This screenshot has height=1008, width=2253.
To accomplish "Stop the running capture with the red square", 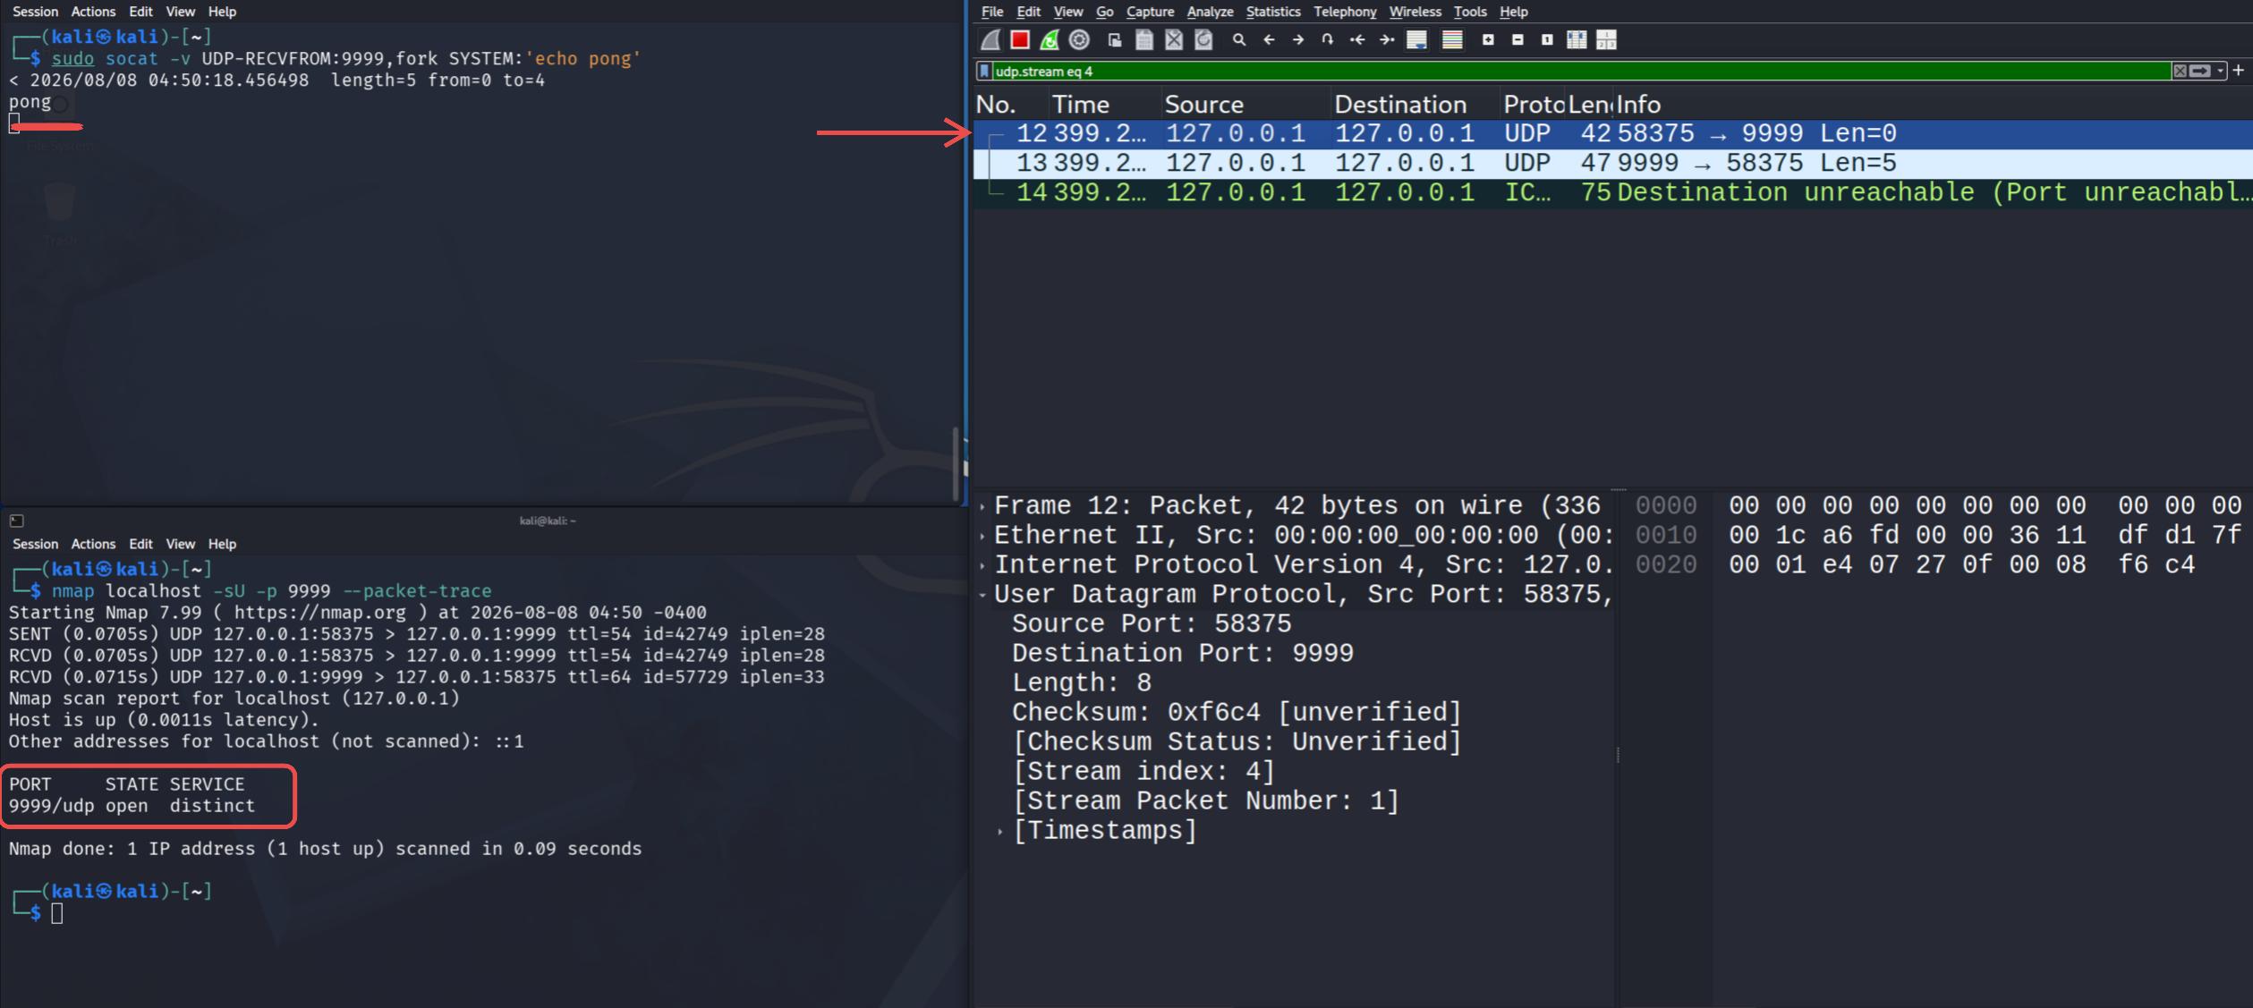I will [x=1020, y=39].
